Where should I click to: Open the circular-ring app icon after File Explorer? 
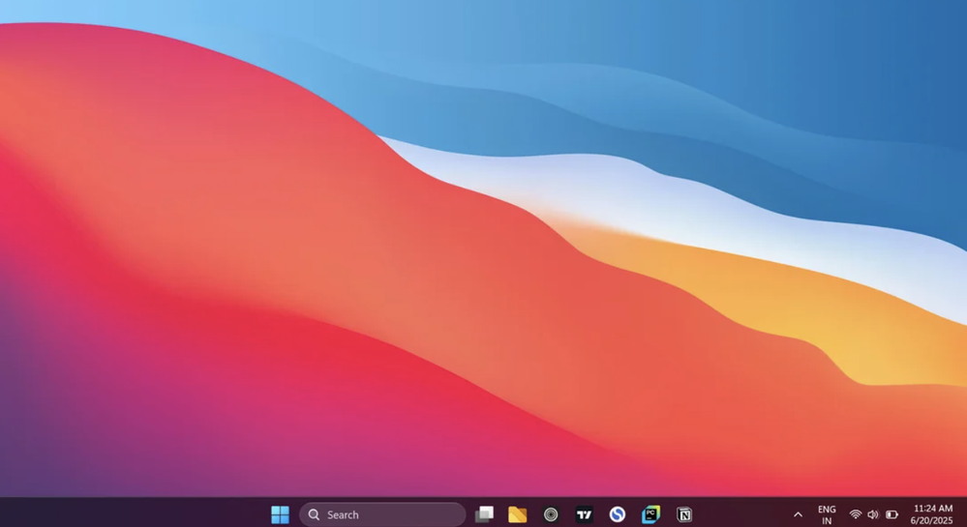(x=551, y=514)
